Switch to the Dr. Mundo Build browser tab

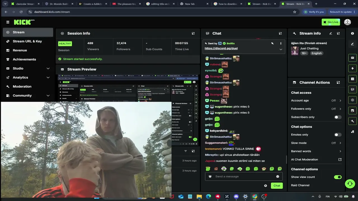(59, 4)
